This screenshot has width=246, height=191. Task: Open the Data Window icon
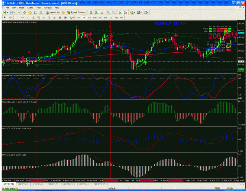coord(25,13)
